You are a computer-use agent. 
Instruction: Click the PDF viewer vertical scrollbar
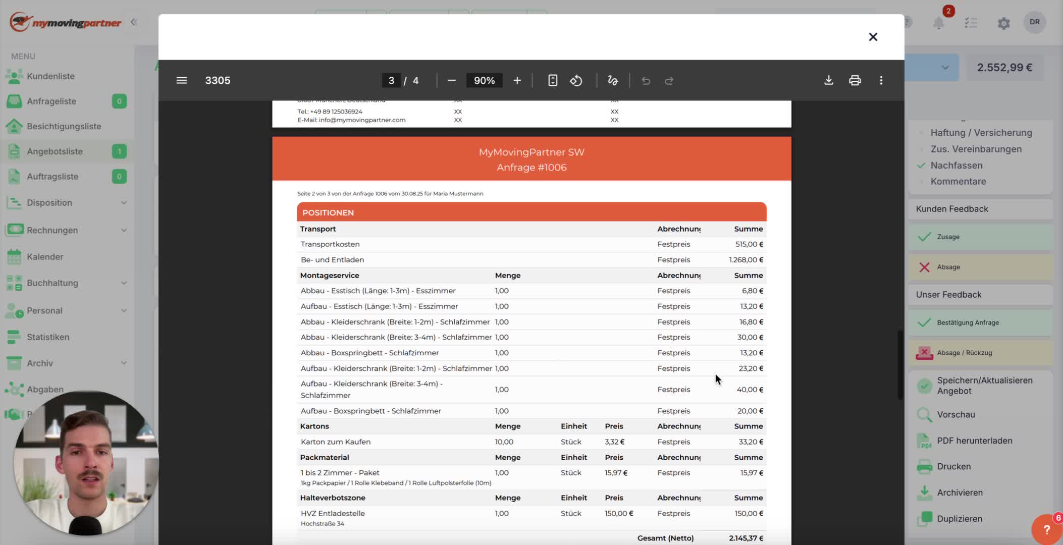[x=900, y=364]
